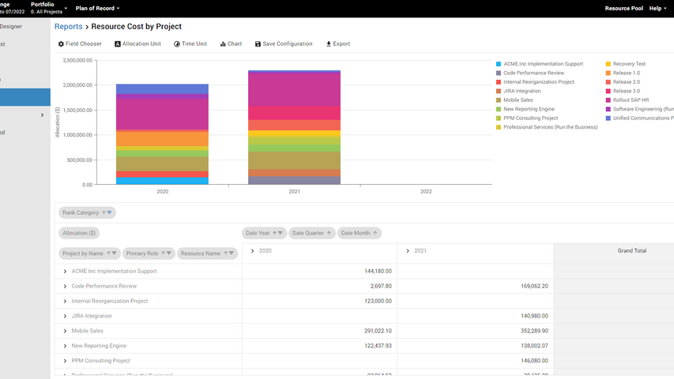
Task: Click the Chart bar icon
Action: click(223, 44)
